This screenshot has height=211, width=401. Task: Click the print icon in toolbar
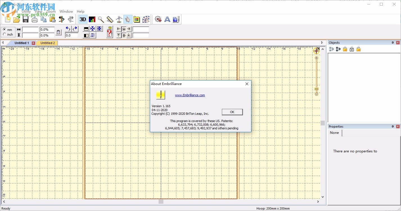(x=35, y=19)
